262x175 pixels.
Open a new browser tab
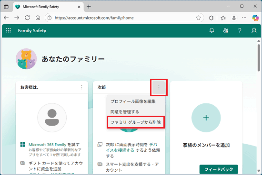click(89, 7)
